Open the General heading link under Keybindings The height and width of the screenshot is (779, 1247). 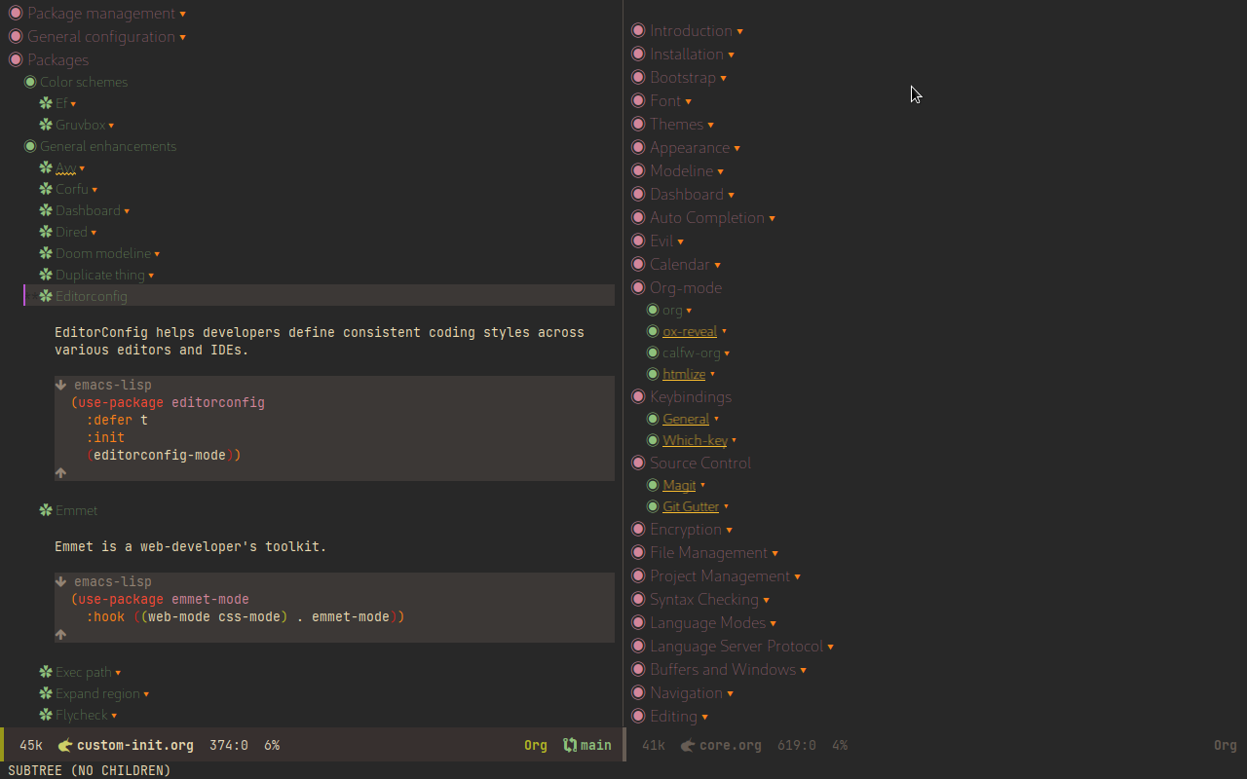686,419
